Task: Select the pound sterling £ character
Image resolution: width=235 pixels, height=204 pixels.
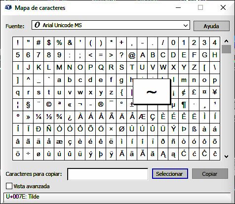Action: (194, 92)
